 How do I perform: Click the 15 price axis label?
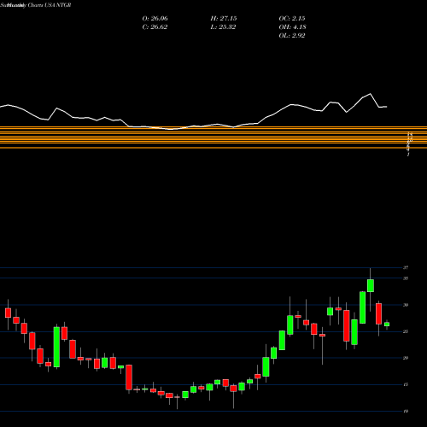click(406, 384)
